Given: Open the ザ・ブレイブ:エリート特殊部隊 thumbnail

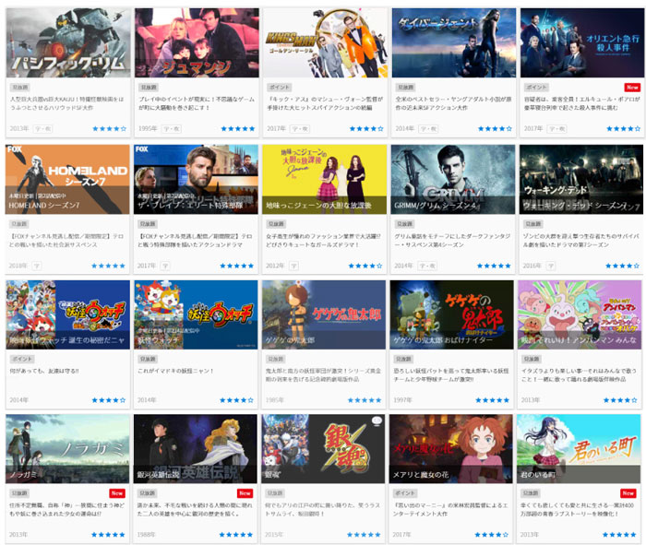Looking at the screenshot, I should [x=196, y=179].
